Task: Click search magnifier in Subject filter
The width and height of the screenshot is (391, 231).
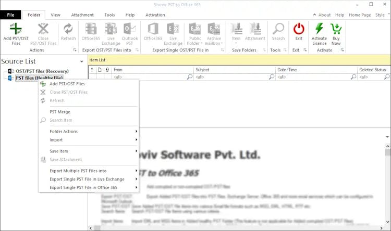Action: click(272, 77)
